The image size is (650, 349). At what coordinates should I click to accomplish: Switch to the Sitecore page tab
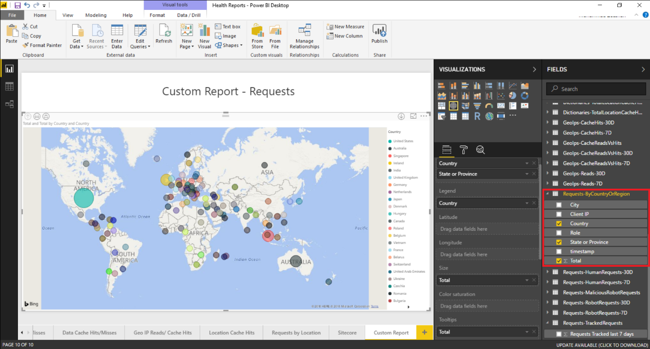coord(347,332)
